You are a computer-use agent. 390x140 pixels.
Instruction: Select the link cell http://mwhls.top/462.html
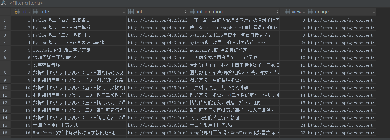point(157,20)
